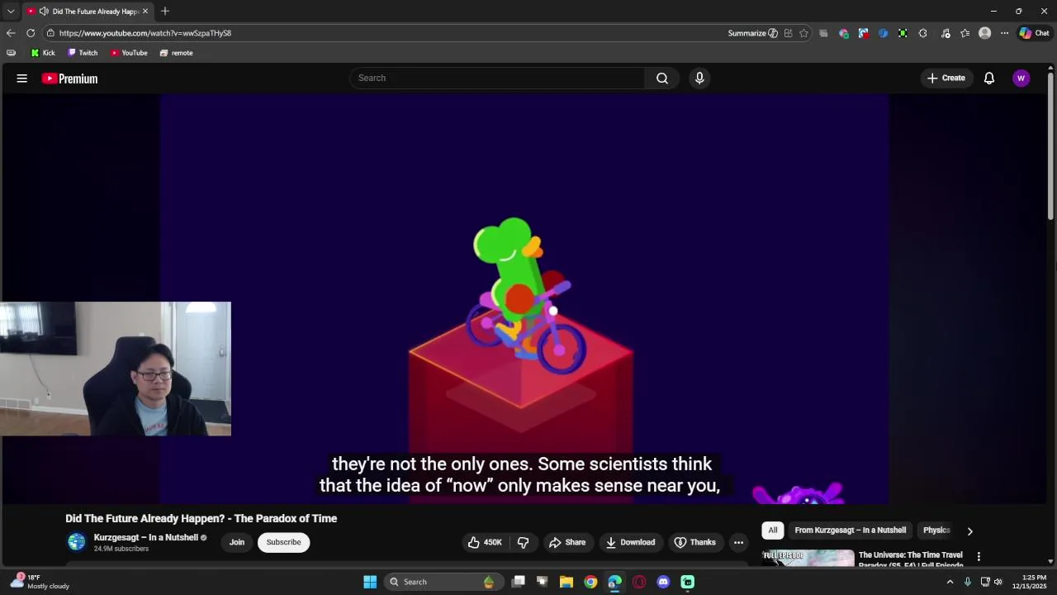
Task: Open the browser extensions puzzle icon
Action: pyautogui.click(x=922, y=33)
